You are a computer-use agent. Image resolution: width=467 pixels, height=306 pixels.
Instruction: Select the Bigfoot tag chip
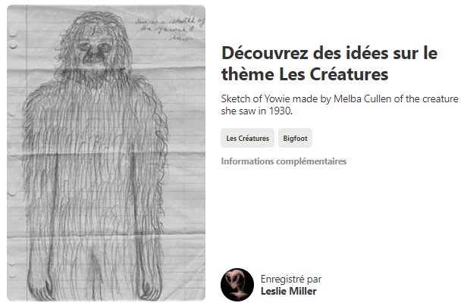295,138
